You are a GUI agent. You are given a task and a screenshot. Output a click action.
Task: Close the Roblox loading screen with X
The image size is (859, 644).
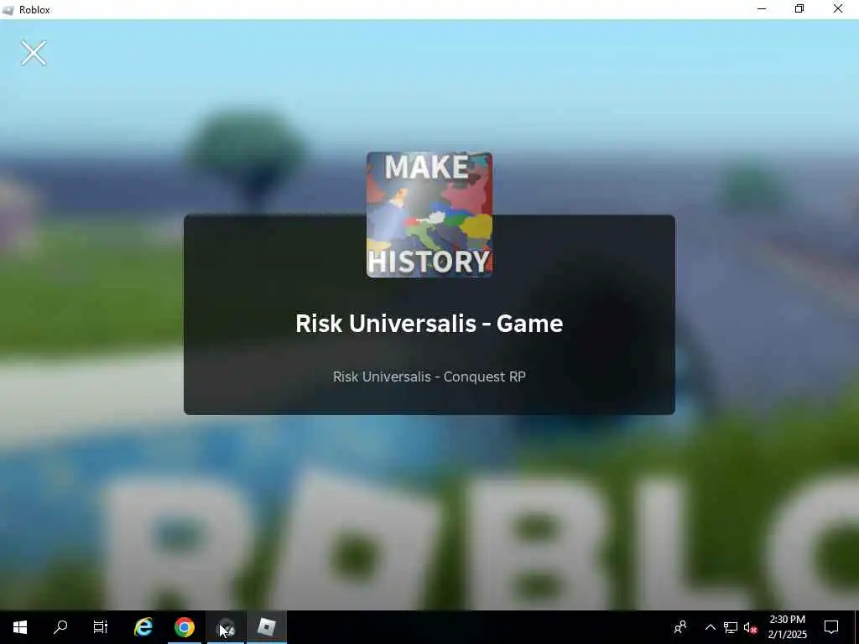34,53
